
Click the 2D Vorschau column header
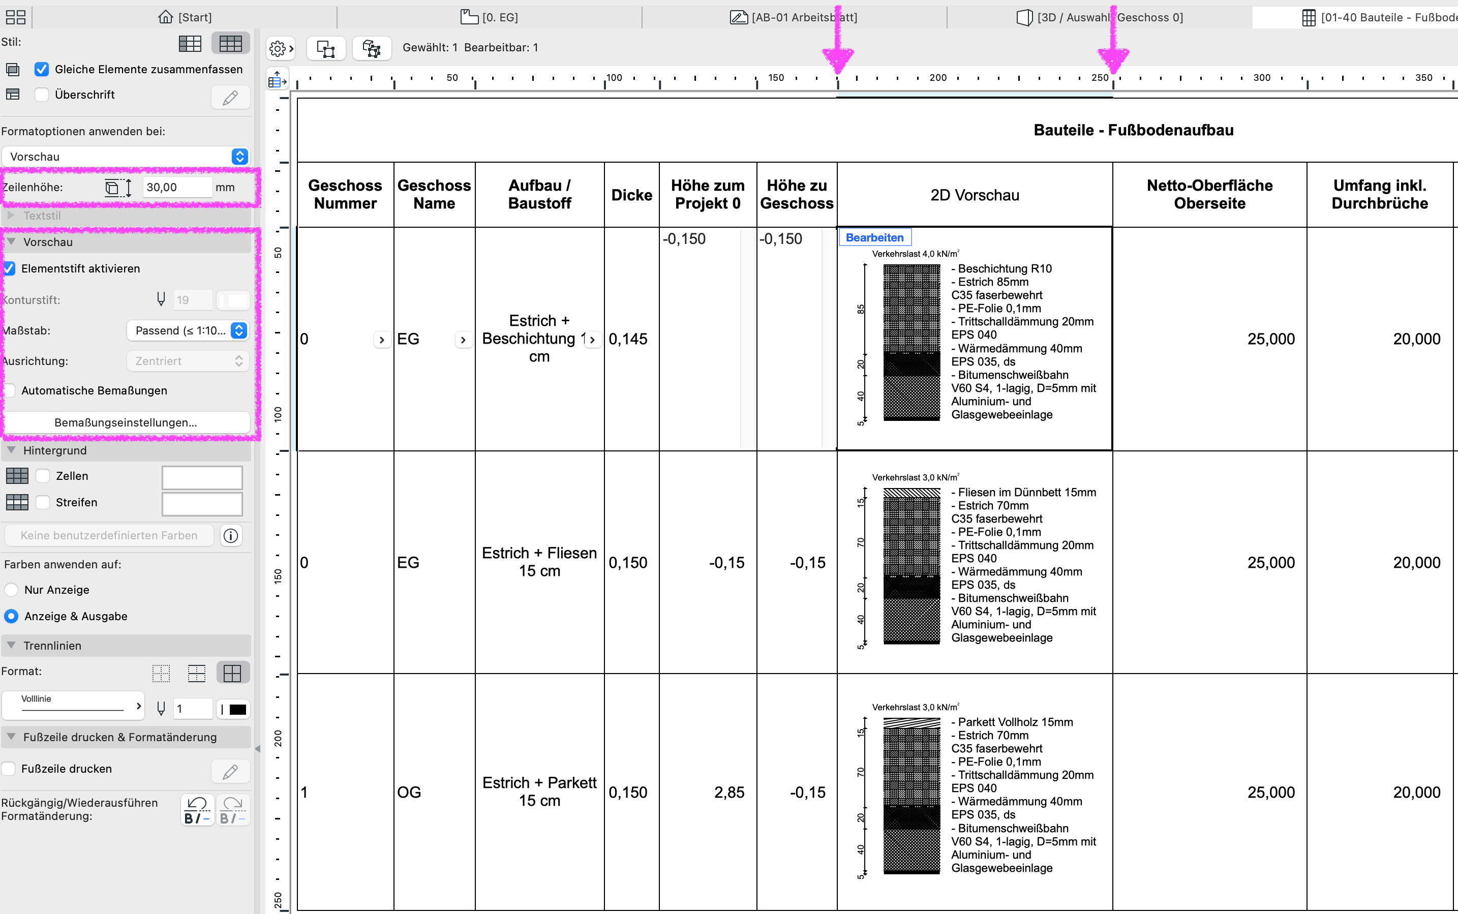click(x=975, y=195)
